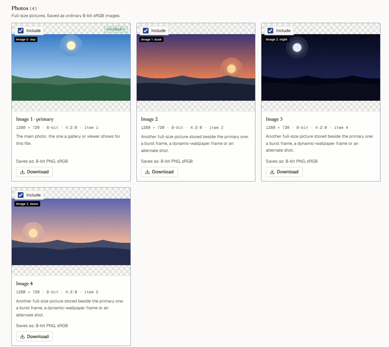Open the dusk sunset thumbnail
Screen dimensions: 389x347
point(196,67)
